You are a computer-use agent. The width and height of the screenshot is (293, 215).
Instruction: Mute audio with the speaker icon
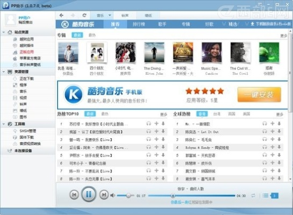(113, 196)
